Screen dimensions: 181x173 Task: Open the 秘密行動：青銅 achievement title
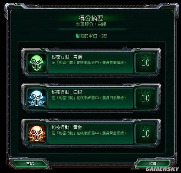pyautogui.click(x=67, y=57)
